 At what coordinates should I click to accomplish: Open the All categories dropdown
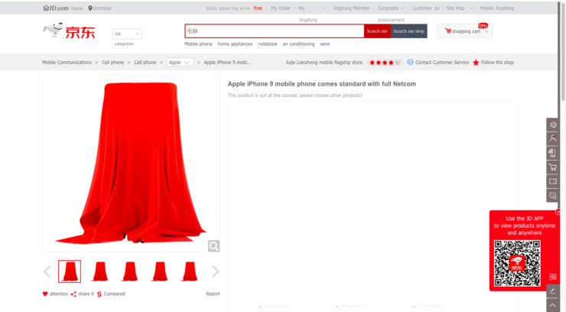tap(127, 34)
